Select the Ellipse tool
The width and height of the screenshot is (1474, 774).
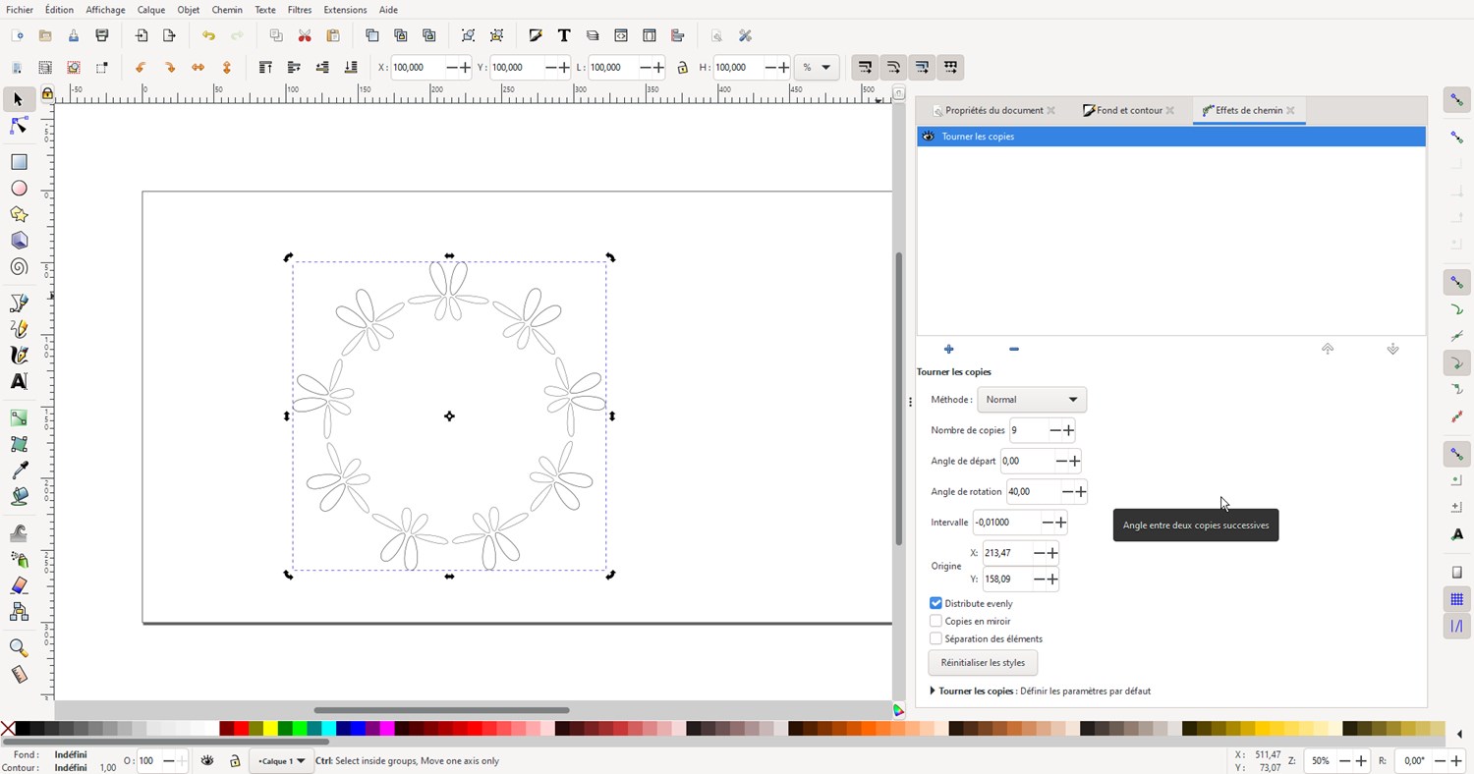coord(18,189)
